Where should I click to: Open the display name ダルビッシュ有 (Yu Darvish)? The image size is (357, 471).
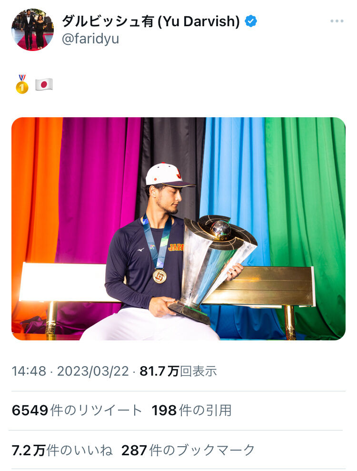(x=151, y=21)
